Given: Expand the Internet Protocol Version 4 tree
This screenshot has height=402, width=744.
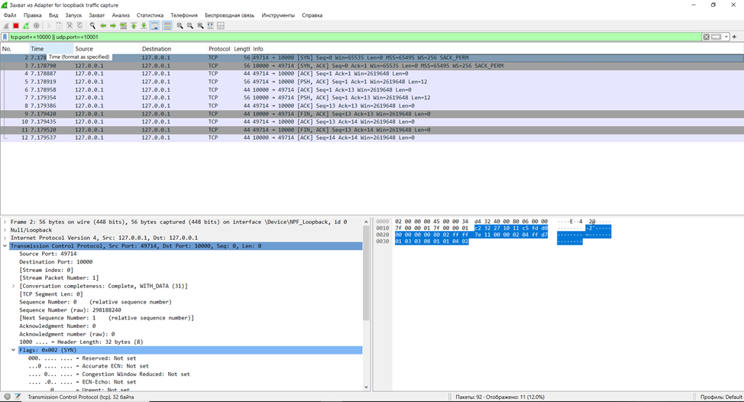Looking at the screenshot, I should tap(5, 238).
